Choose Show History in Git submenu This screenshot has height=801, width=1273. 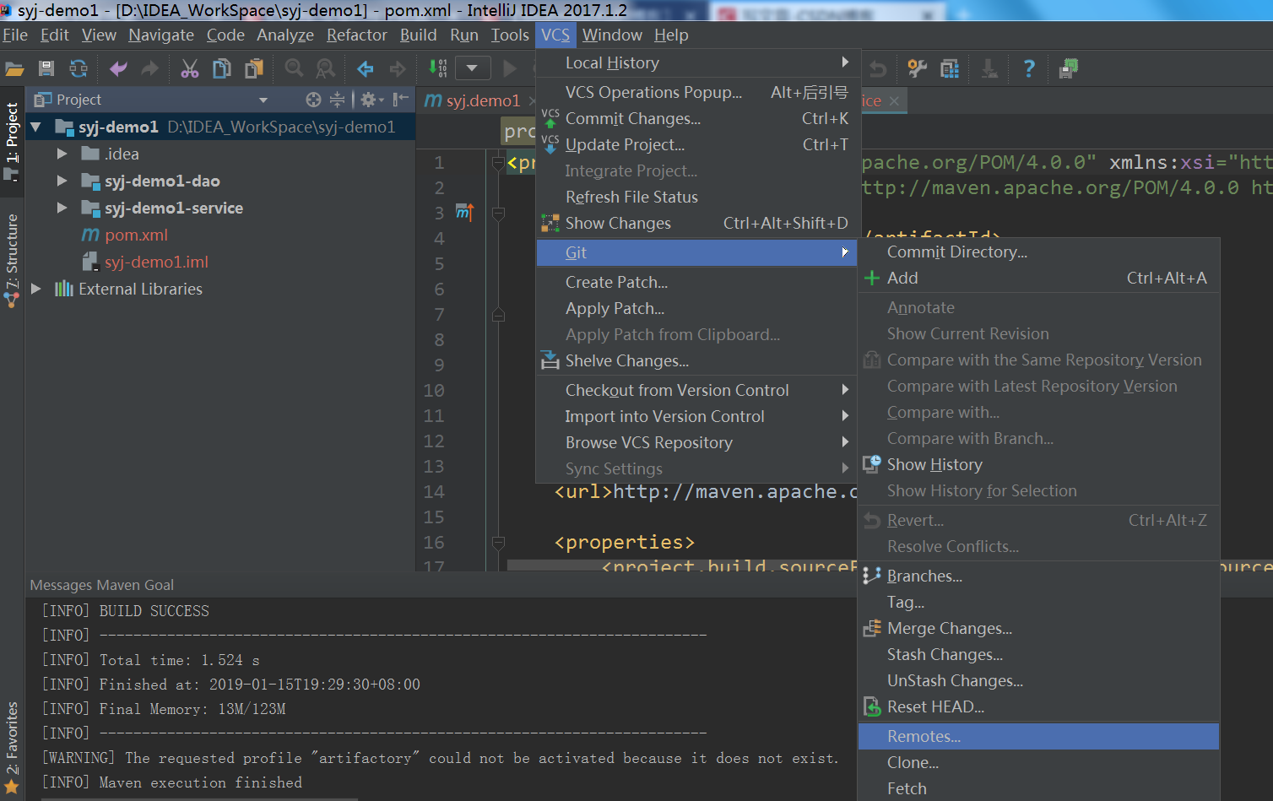[x=1038, y=464]
